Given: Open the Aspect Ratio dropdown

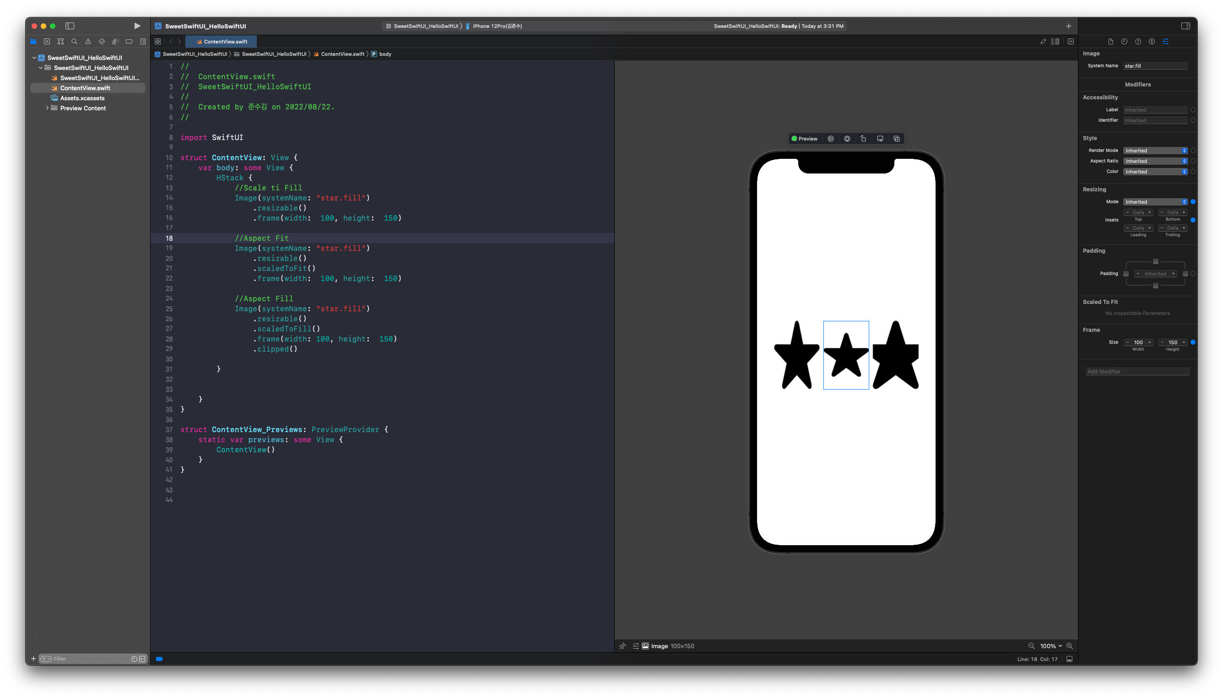Looking at the screenshot, I should tap(1155, 161).
